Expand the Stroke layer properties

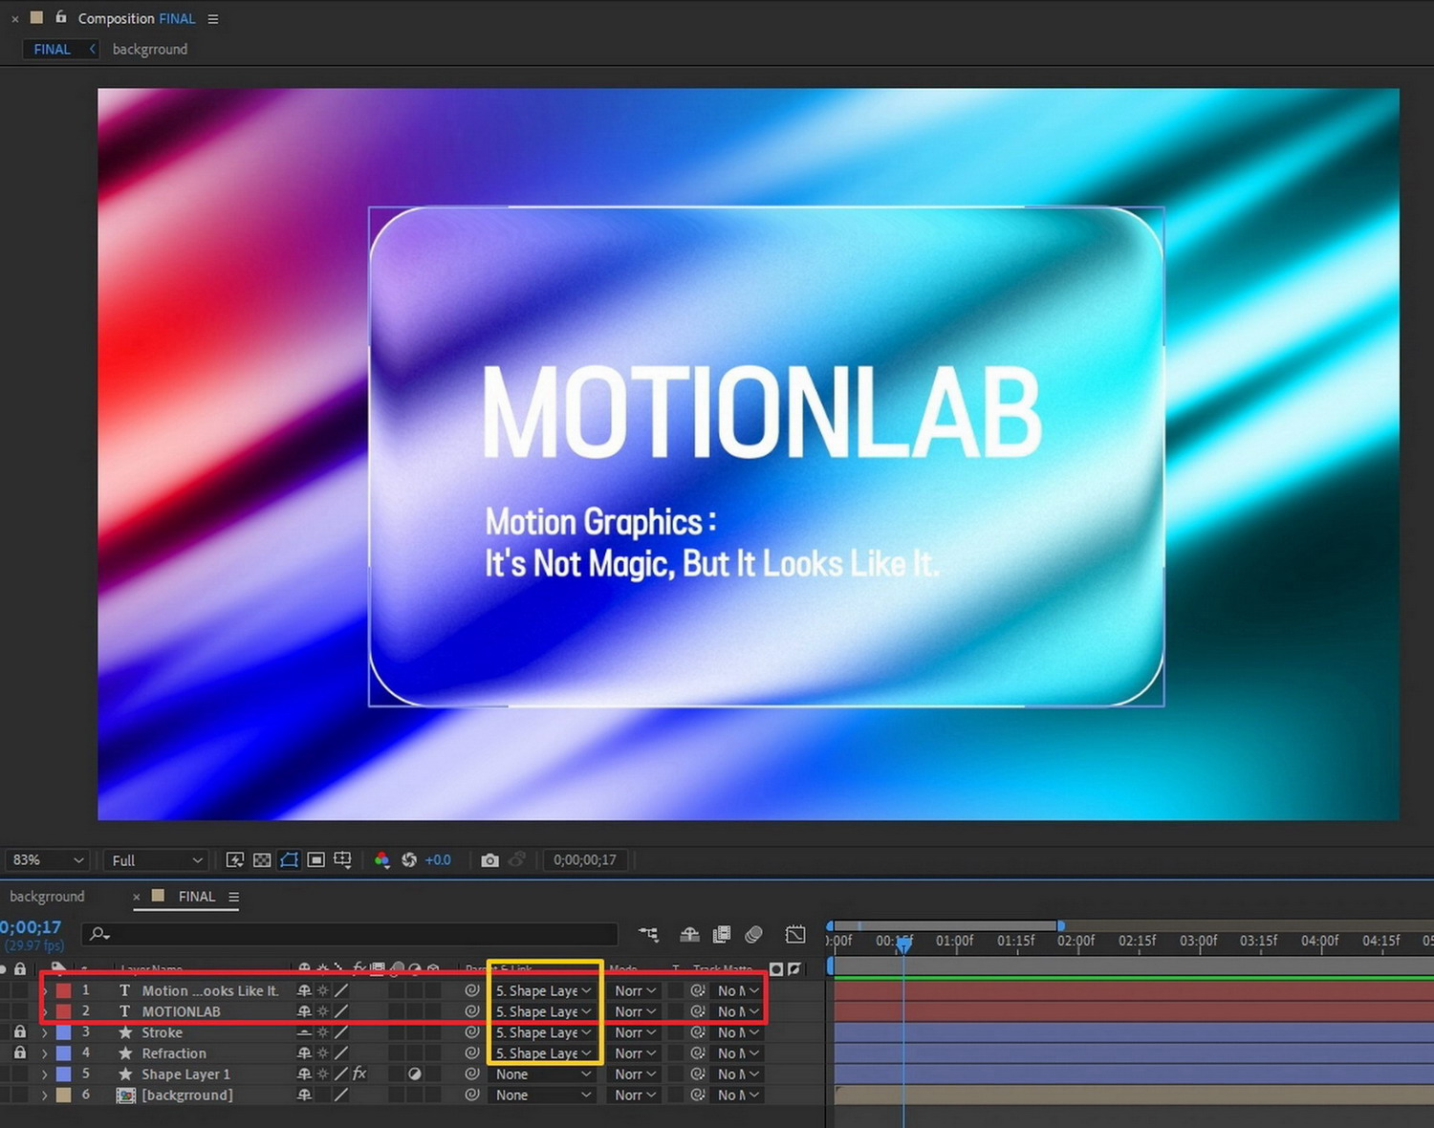click(x=44, y=1032)
